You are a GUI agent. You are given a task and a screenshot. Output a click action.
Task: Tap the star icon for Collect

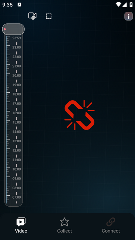(x=64, y=222)
